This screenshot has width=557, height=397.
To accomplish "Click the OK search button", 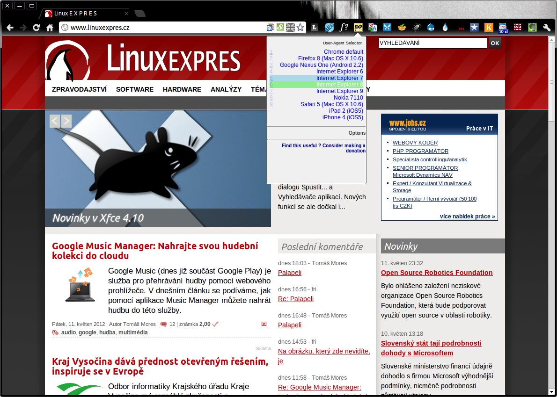I will coord(495,43).
